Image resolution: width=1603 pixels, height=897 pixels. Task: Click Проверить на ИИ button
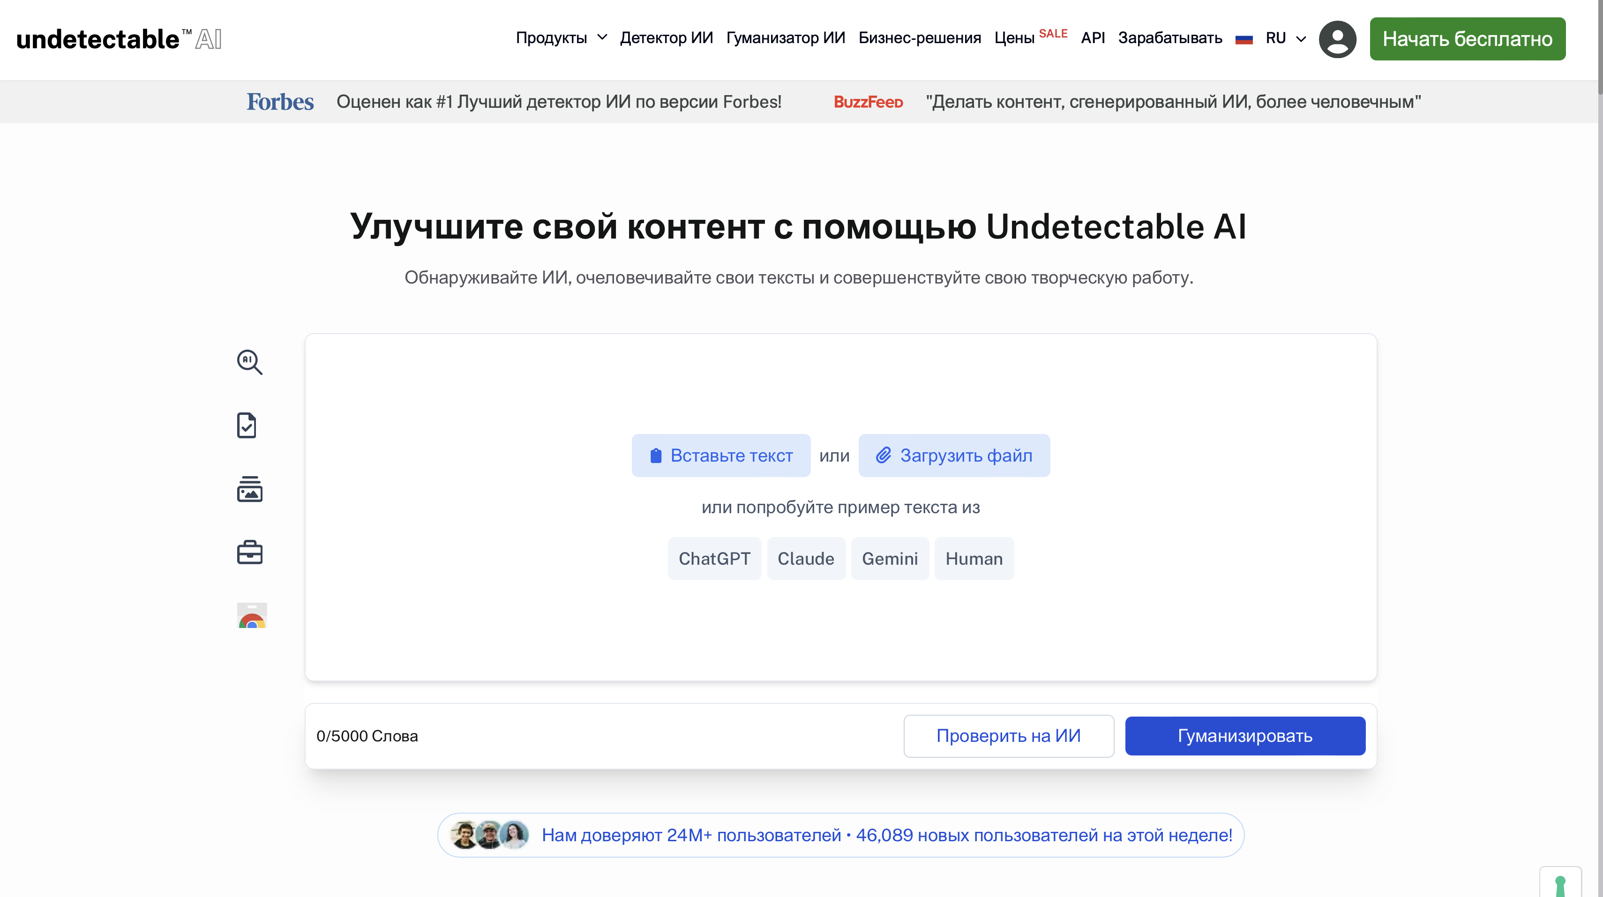(1008, 736)
